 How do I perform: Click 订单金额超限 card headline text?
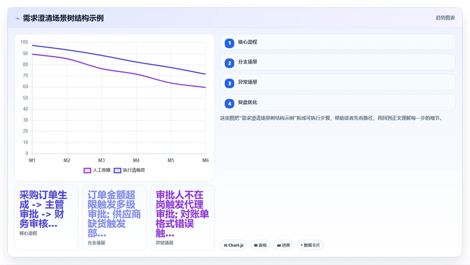(x=114, y=214)
